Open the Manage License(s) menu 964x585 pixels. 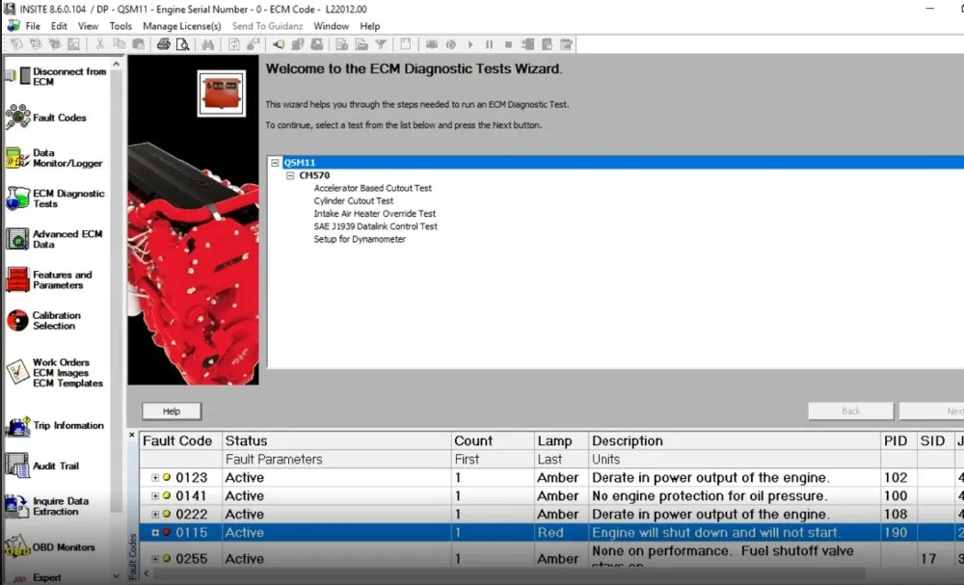(182, 26)
